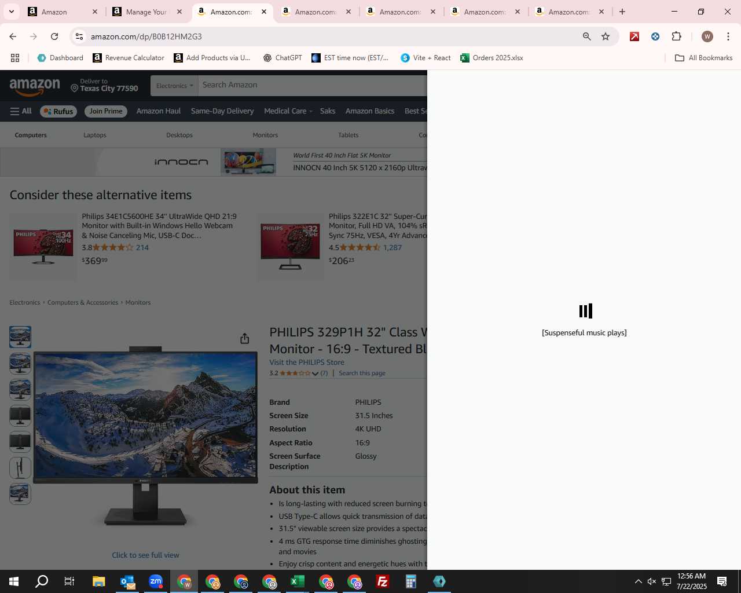
Task: Select the sixth side-view product thumbnail
Action: click(20, 468)
